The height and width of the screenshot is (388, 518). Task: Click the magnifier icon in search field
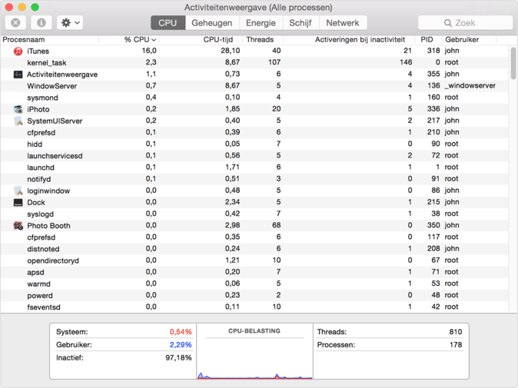pos(447,23)
